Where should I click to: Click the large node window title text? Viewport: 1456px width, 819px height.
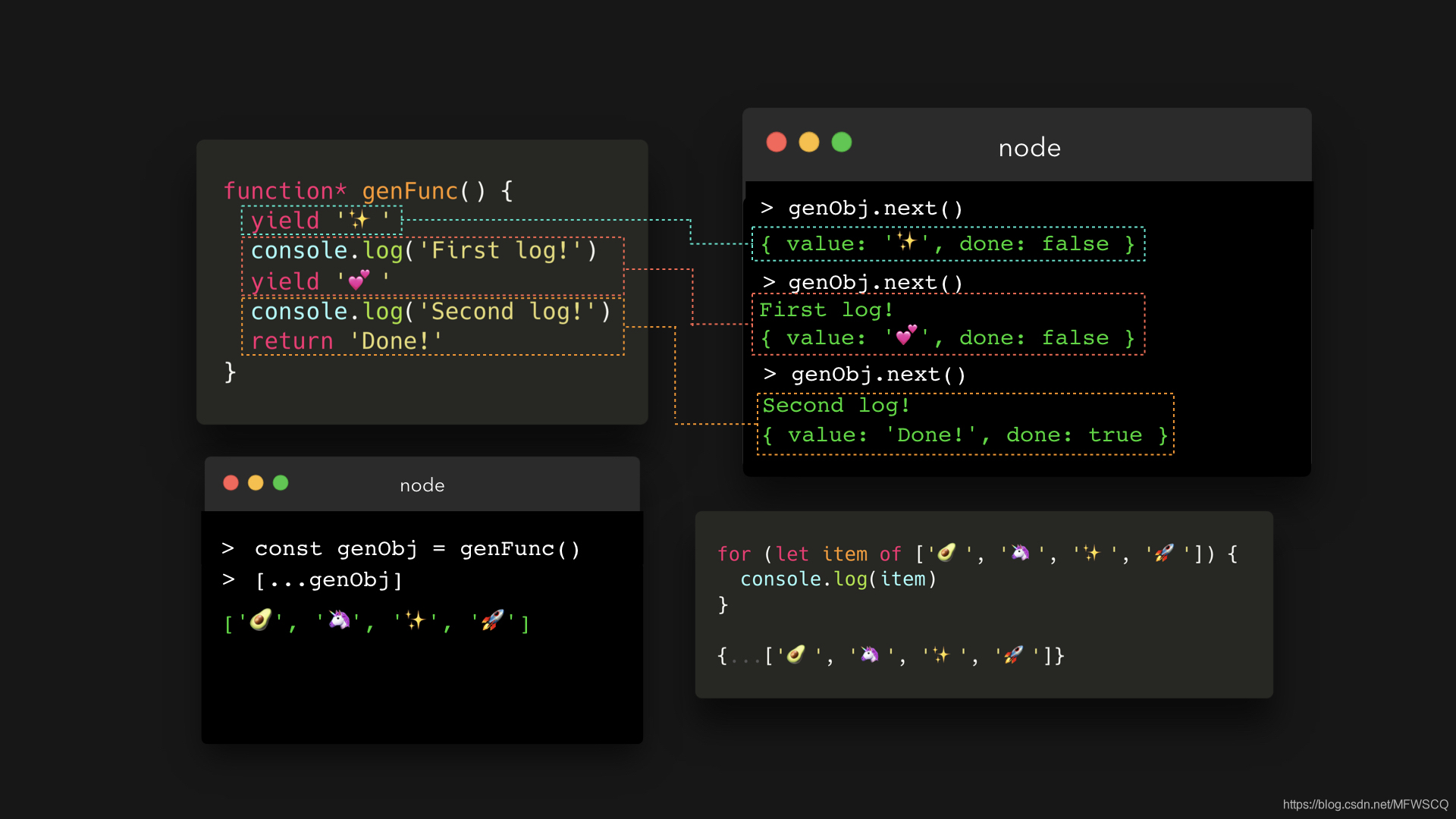click(x=1029, y=148)
